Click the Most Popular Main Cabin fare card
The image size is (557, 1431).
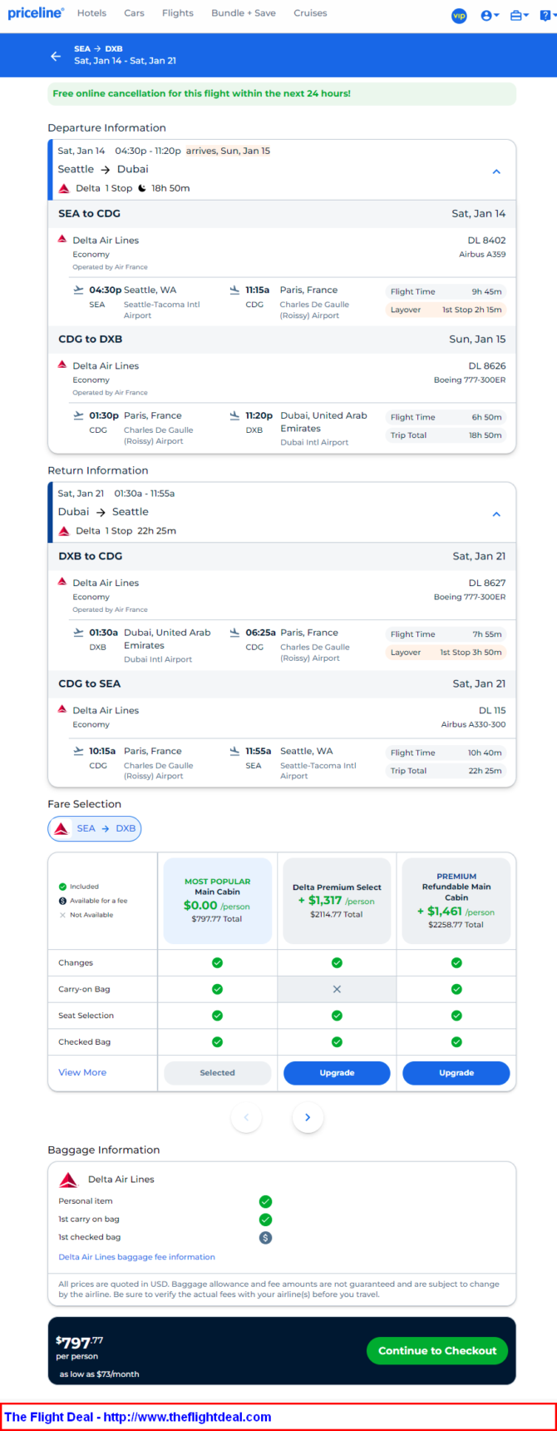pyautogui.click(x=217, y=900)
